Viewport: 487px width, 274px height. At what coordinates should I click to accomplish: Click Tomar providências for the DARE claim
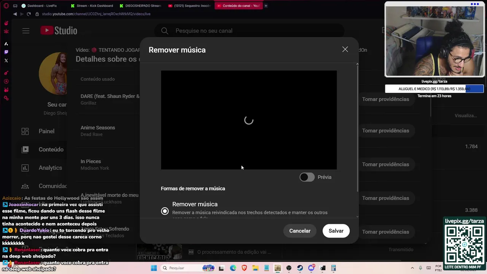click(385, 99)
